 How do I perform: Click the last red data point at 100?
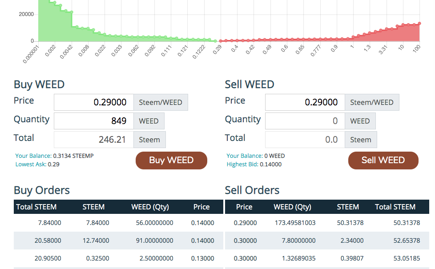click(x=419, y=24)
